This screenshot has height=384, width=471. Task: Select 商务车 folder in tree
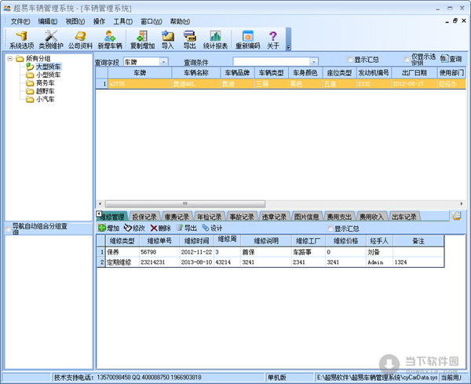pos(46,83)
